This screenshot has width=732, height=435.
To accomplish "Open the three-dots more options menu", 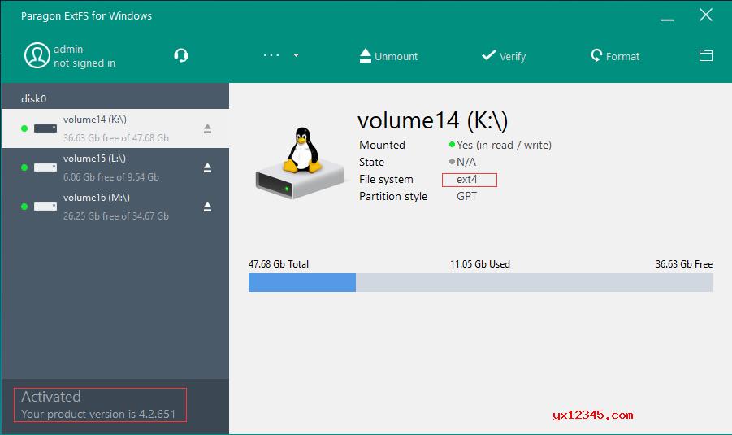I will click(271, 55).
